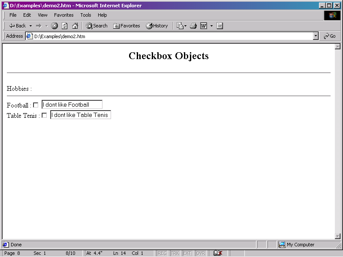Screen dimensions: 343x257
Task: Open the Back button history dropdown arrow
Action: (x=30, y=26)
